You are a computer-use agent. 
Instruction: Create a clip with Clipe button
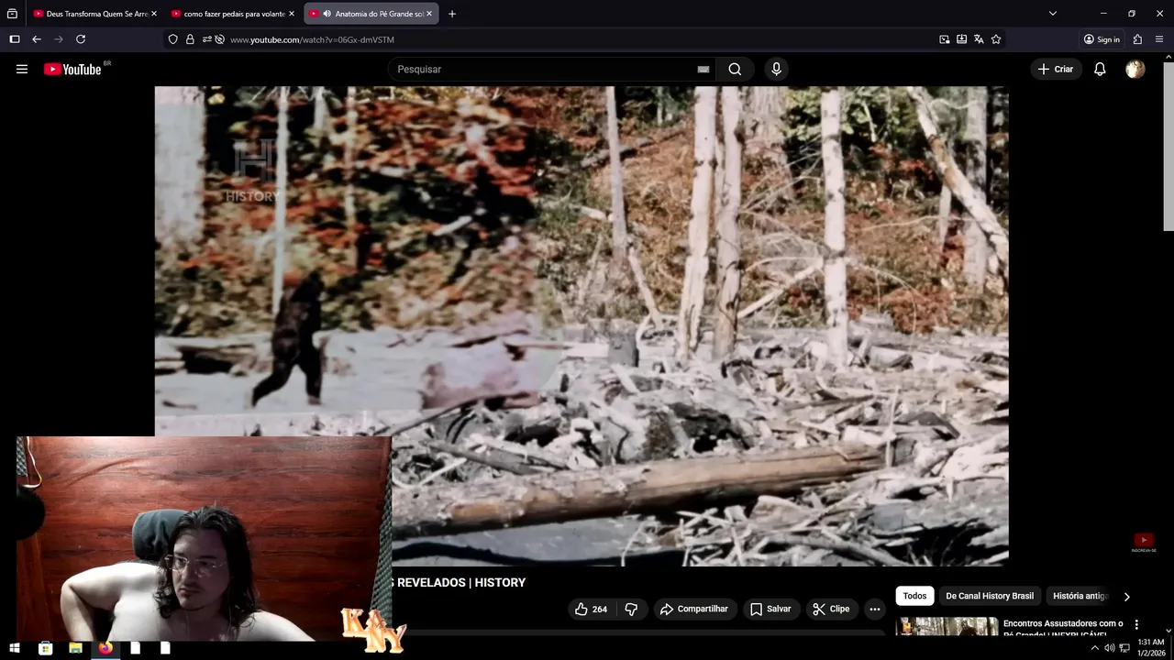pyautogui.click(x=831, y=609)
